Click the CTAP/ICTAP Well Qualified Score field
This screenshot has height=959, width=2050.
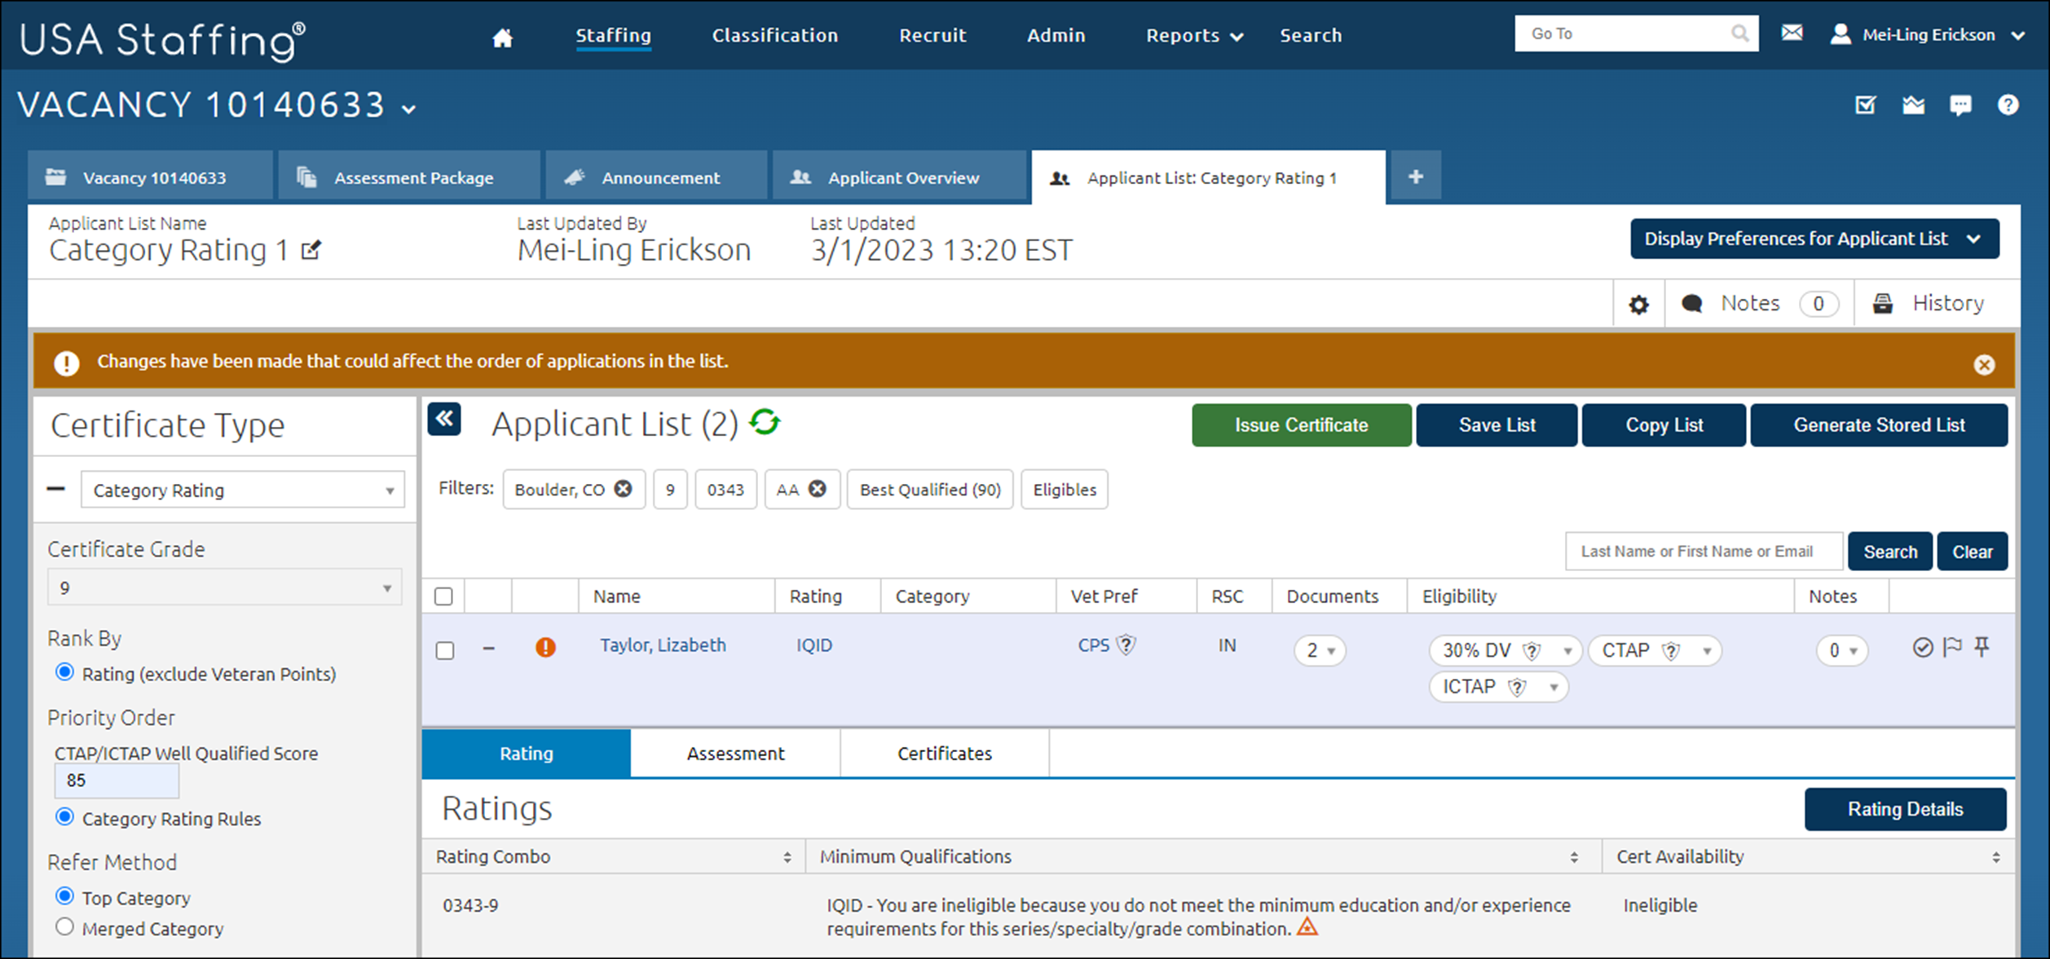pos(117,781)
